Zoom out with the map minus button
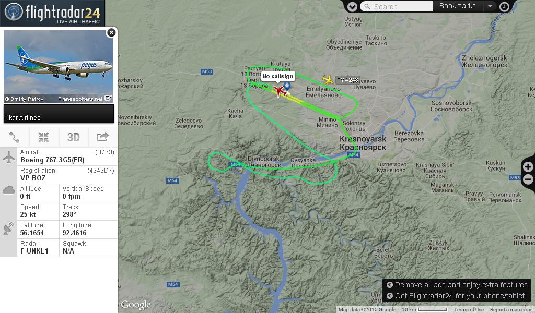The width and height of the screenshot is (535, 313). (528, 179)
